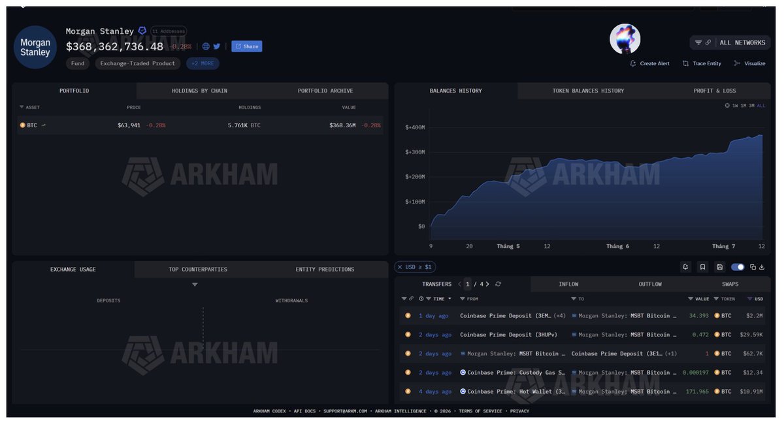Click the BTC asset row chart icon

coord(44,125)
